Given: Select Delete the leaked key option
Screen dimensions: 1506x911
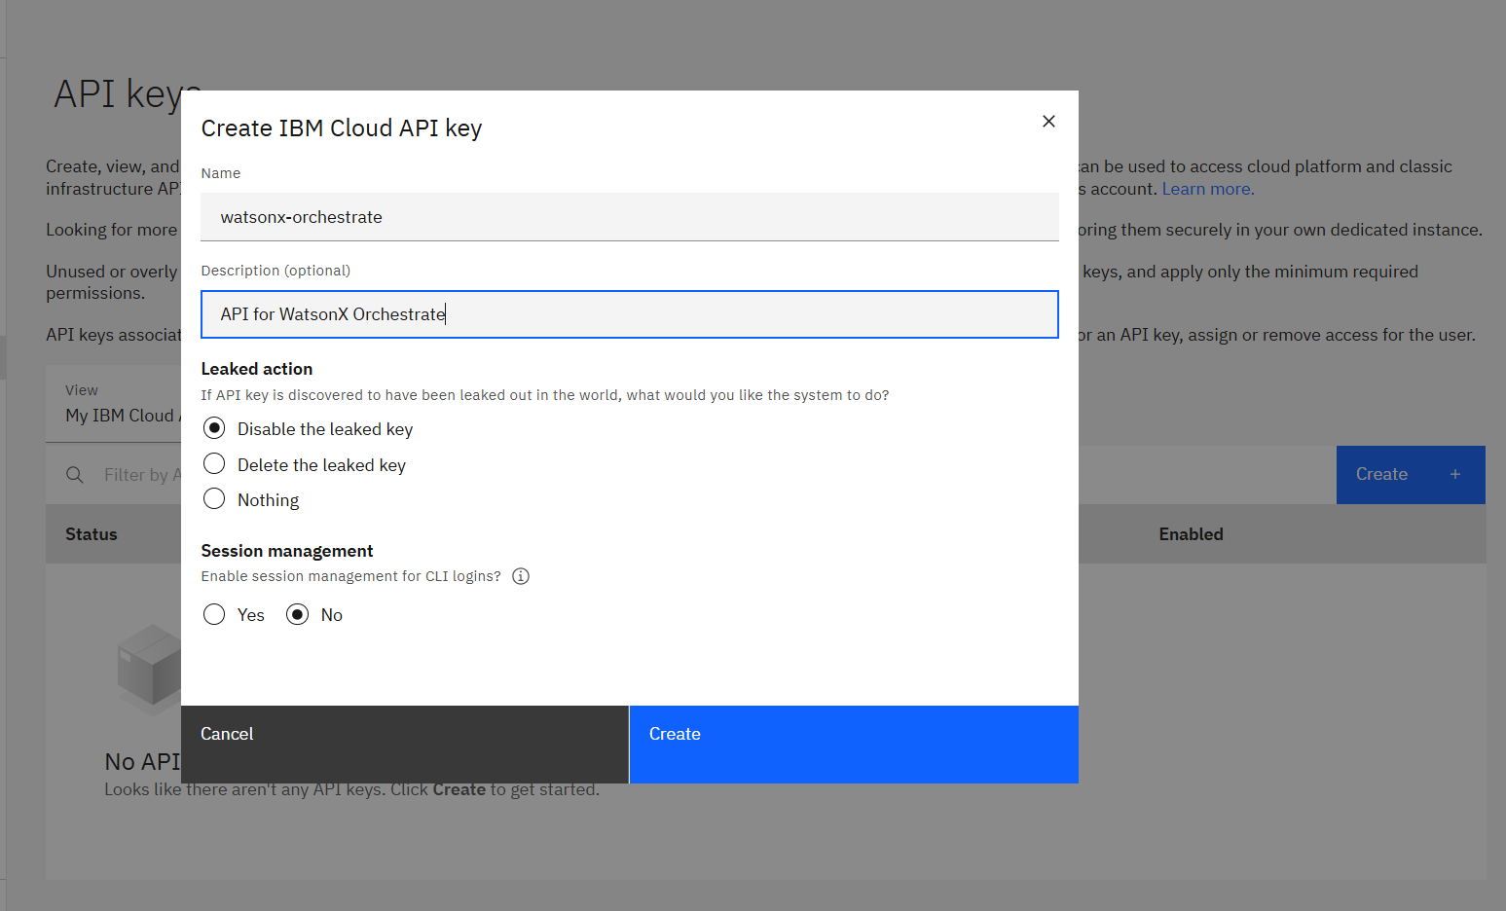Looking at the screenshot, I should (214, 464).
